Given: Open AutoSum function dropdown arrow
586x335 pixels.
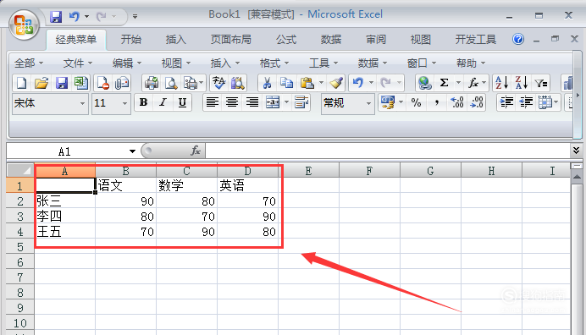Looking at the screenshot, I should (458, 83).
